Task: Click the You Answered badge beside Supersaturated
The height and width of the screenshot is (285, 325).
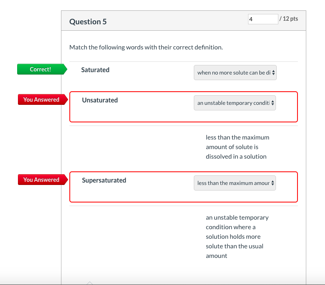Action: pos(43,180)
